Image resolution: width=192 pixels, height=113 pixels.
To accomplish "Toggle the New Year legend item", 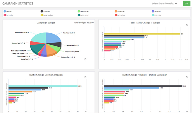I will click(x=7, y=11).
